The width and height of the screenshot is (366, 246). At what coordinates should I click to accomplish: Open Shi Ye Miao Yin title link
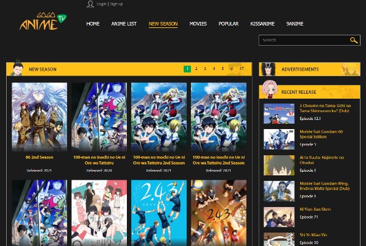pos(314,235)
